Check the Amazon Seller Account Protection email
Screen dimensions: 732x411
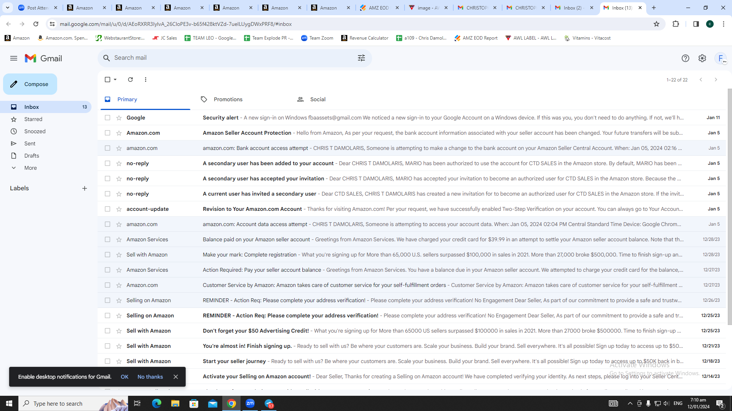click(x=107, y=133)
